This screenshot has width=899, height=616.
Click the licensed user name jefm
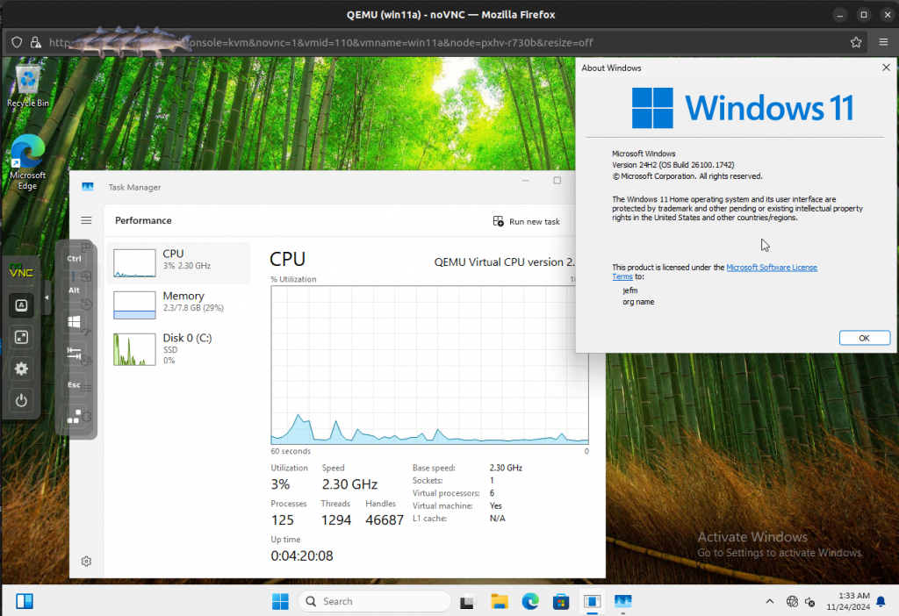(630, 290)
